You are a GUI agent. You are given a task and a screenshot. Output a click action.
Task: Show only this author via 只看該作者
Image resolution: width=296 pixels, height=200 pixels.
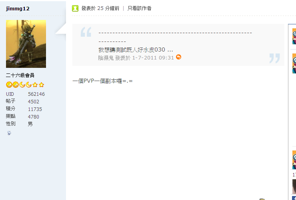coord(140,8)
